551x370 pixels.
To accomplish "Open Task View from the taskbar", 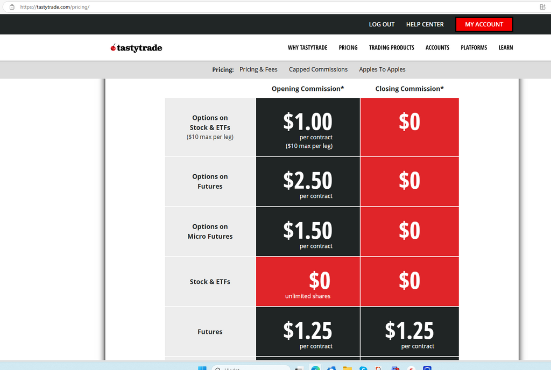I will [299, 368].
